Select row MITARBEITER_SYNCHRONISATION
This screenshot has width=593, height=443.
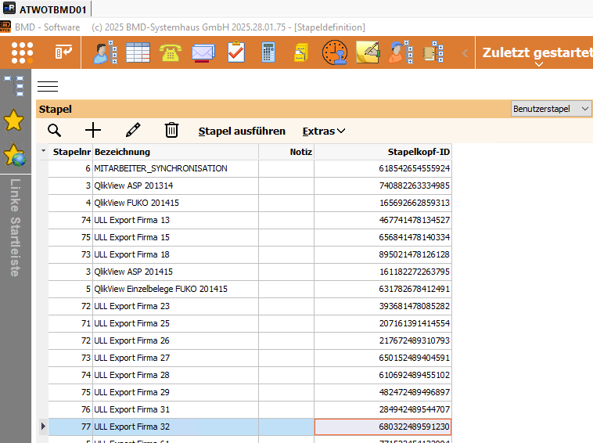[250, 169]
